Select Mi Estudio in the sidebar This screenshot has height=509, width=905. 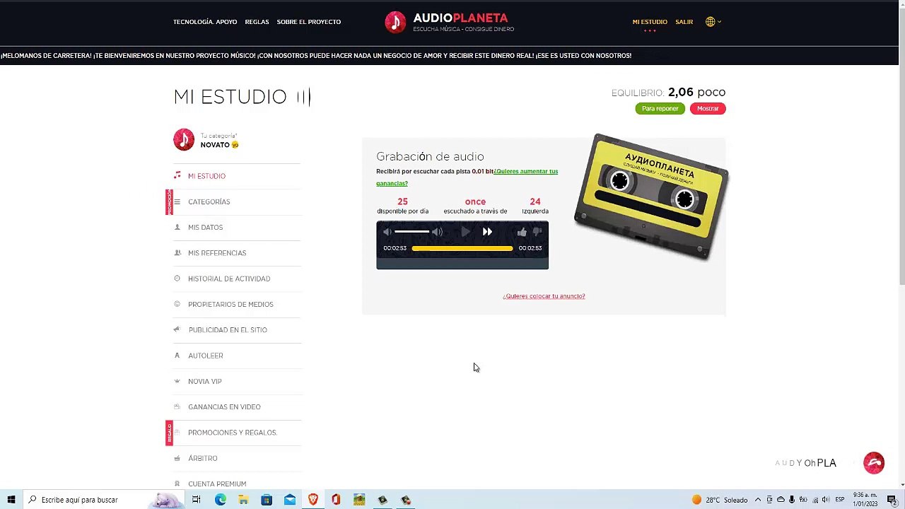pos(206,176)
